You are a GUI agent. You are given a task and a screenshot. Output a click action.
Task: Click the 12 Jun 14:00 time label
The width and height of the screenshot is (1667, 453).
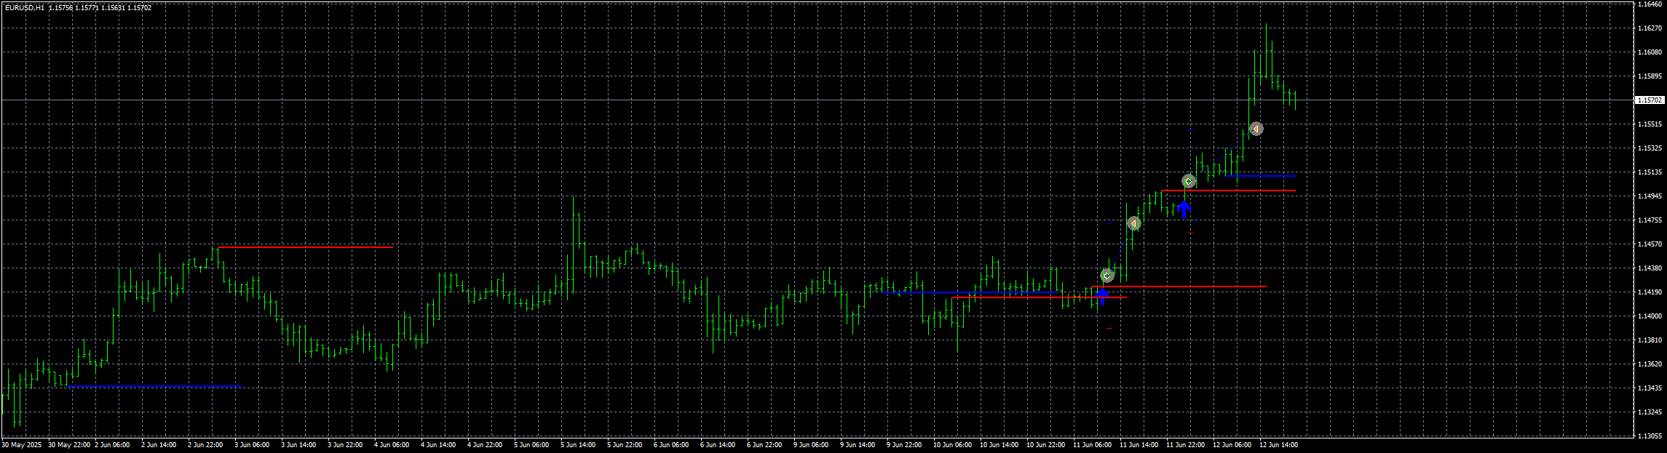pyautogui.click(x=1279, y=445)
